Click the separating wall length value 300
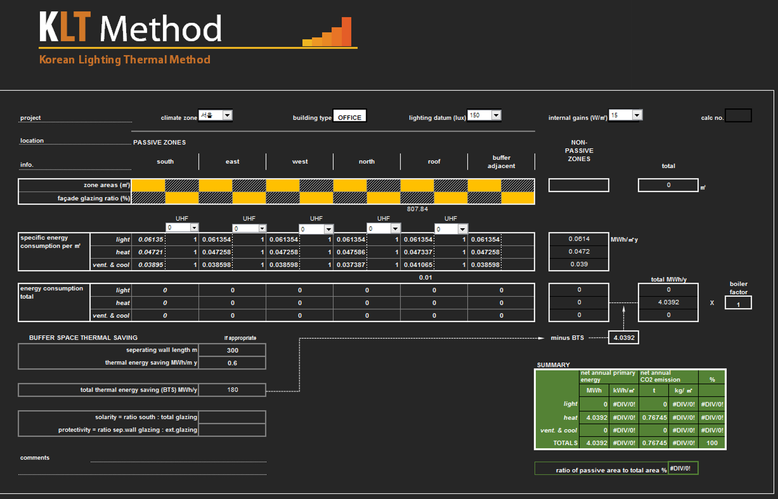This screenshot has height=499, width=778. pos(232,350)
